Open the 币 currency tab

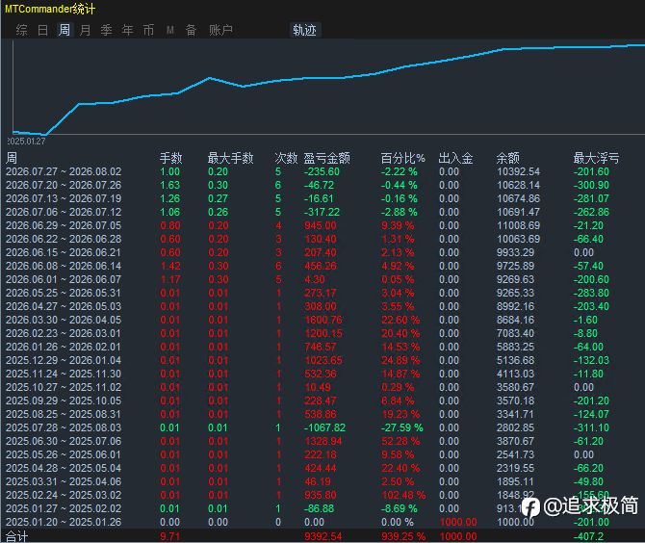(x=148, y=30)
